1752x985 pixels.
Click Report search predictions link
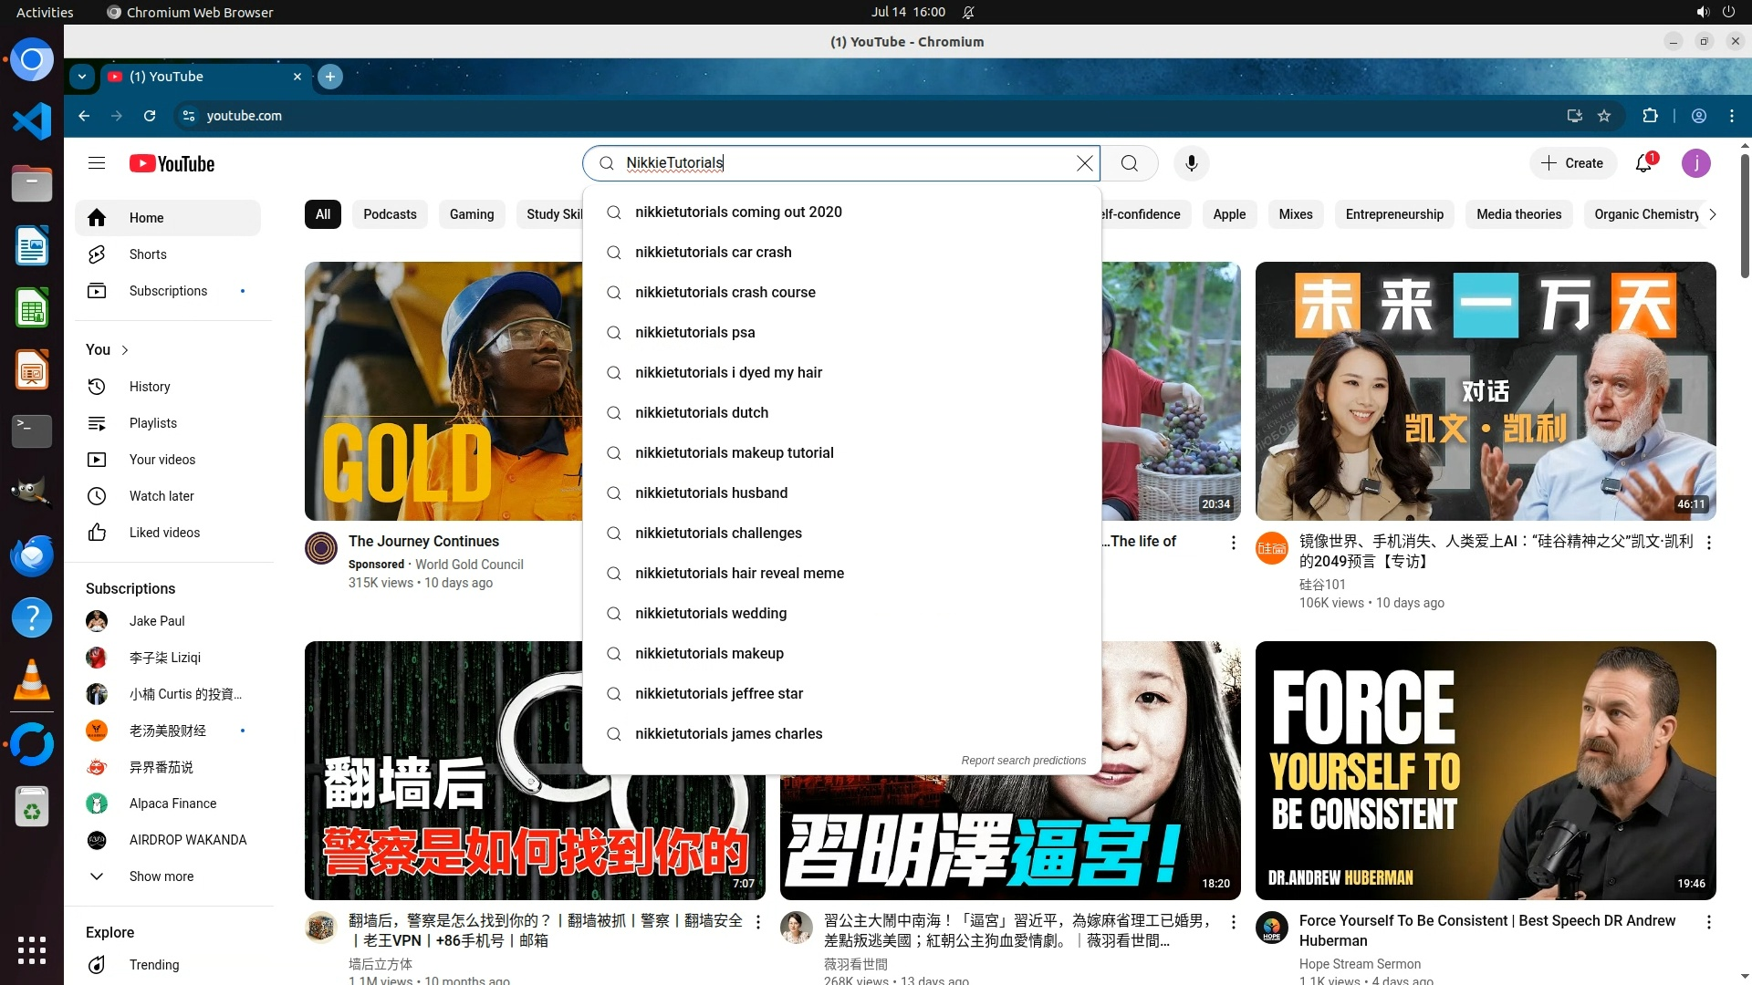click(x=1023, y=761)
